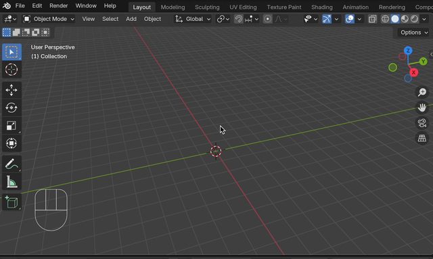Switch to solid viewport shading
433x259 pixels.
coord(395,19)
